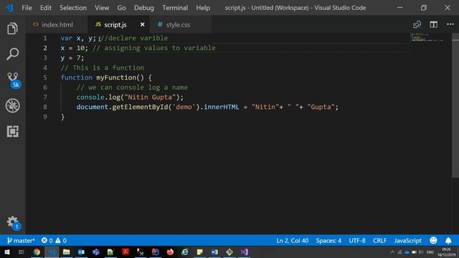Click the feedback smiley icon
This screenshot has width=459, height=258.
click(x=433, y=241)
